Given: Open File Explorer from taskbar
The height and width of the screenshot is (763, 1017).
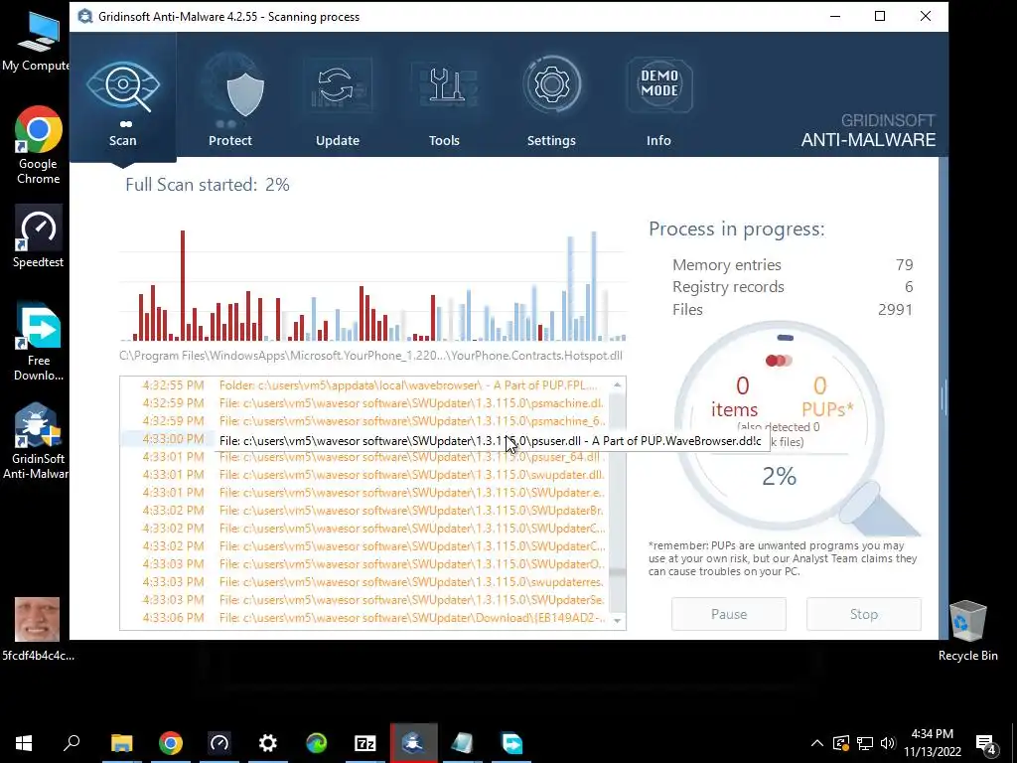Looking at the screenshot, I should pyautogui.click(x=121, y=743).
